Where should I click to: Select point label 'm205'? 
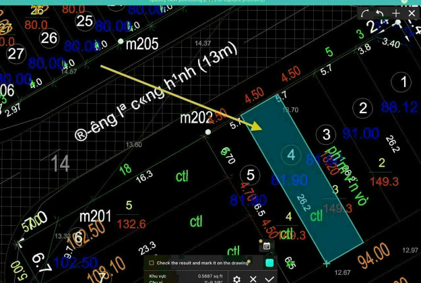[x=142, y=44]
